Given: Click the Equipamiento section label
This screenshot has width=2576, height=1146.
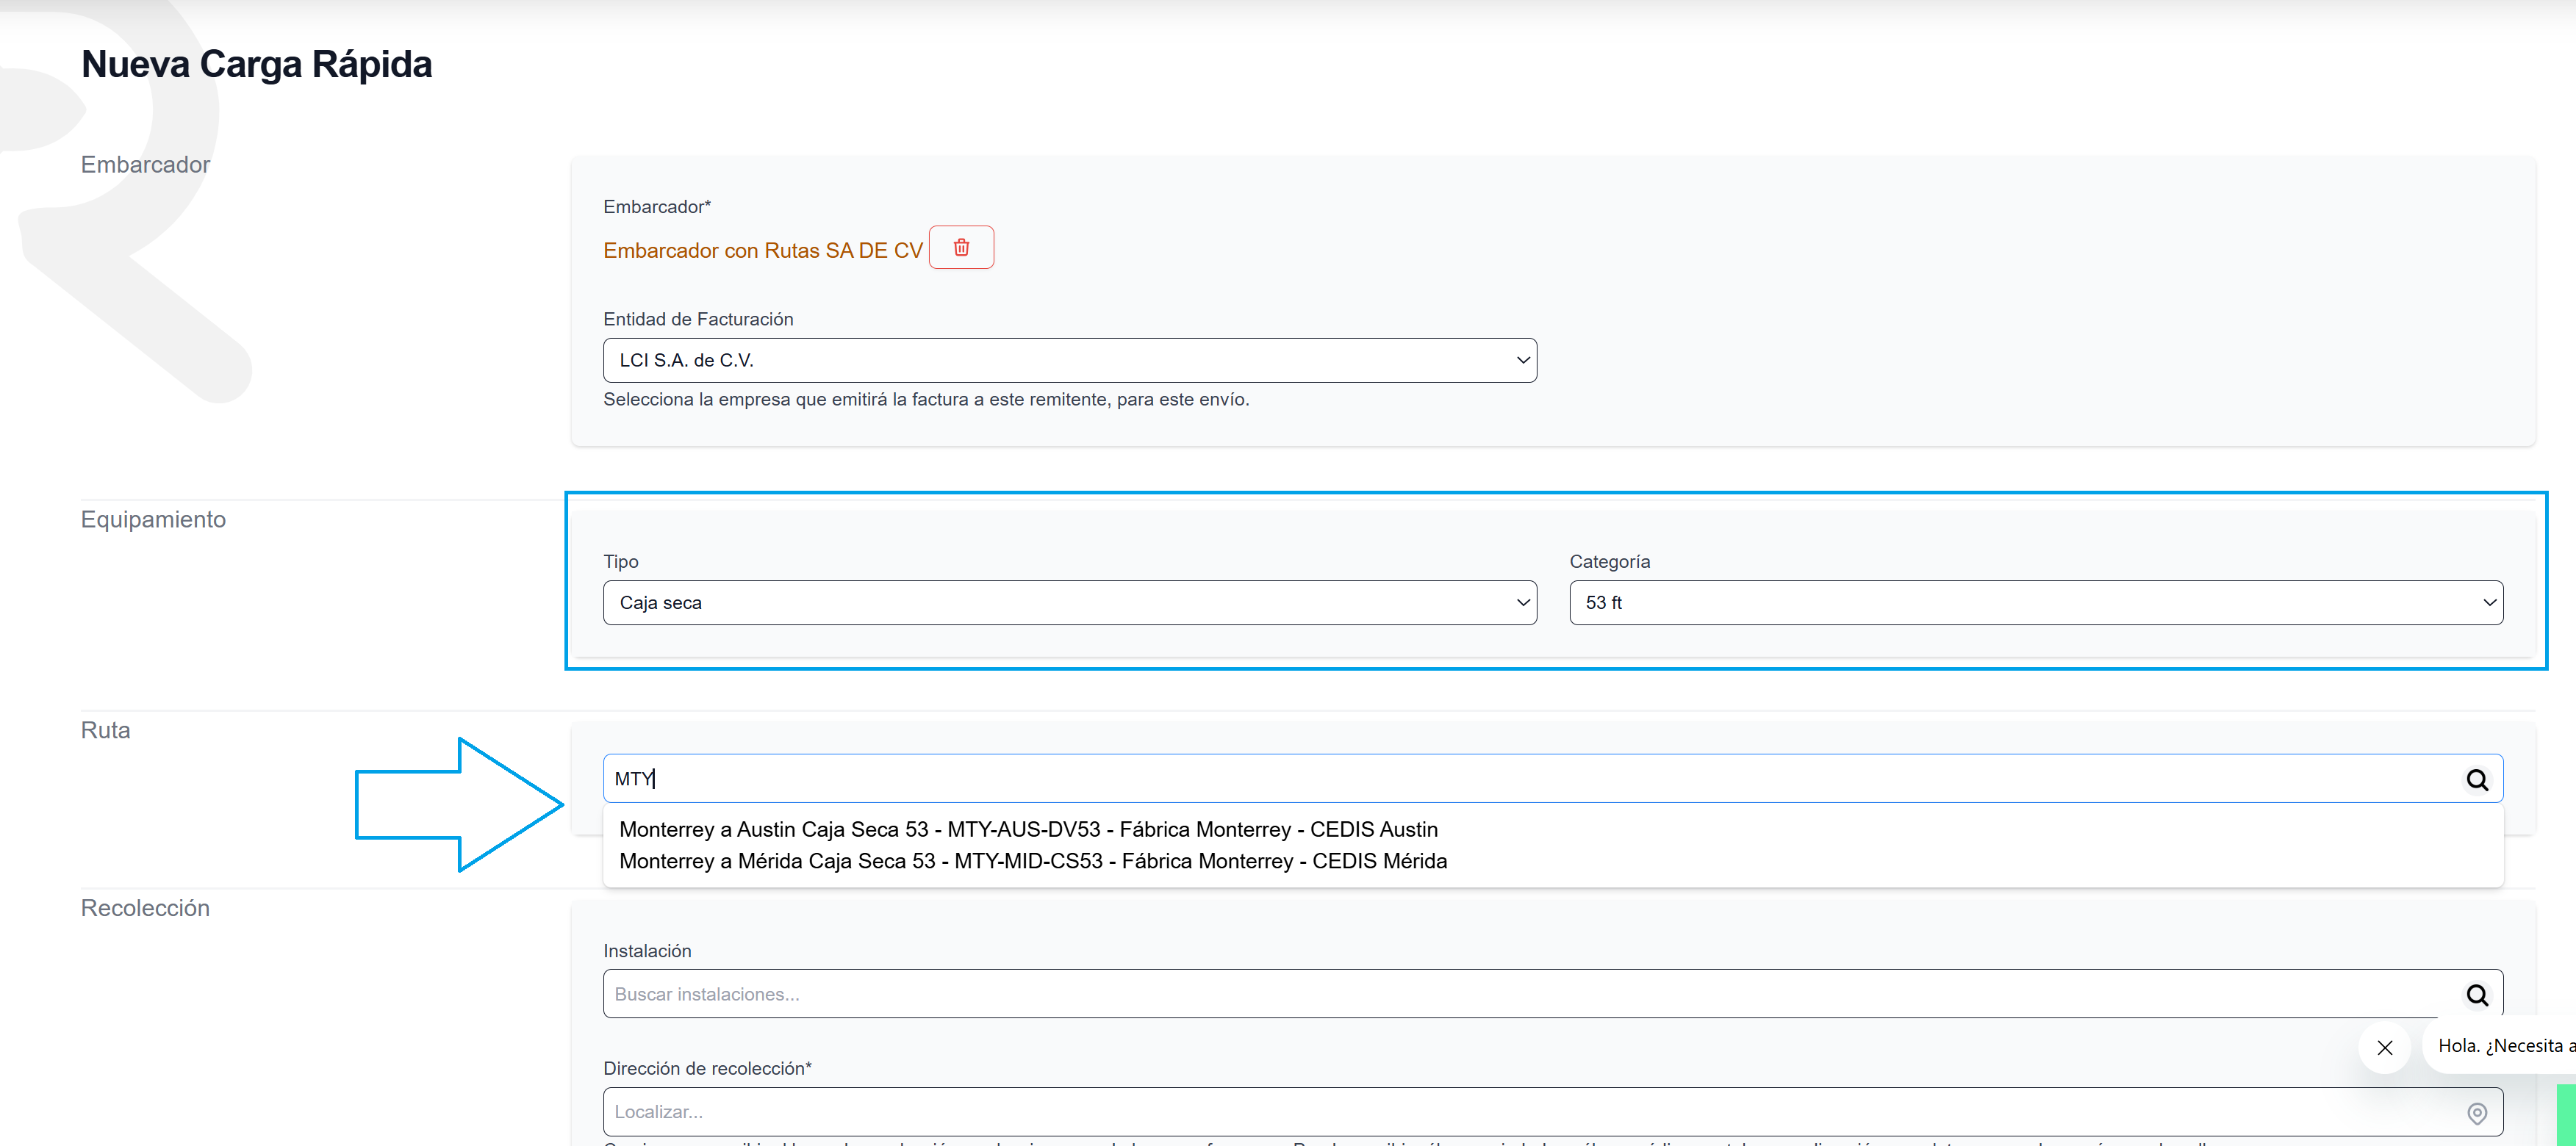Looking at the screenshot, I should pyautogui.click(x=153, y=519).
